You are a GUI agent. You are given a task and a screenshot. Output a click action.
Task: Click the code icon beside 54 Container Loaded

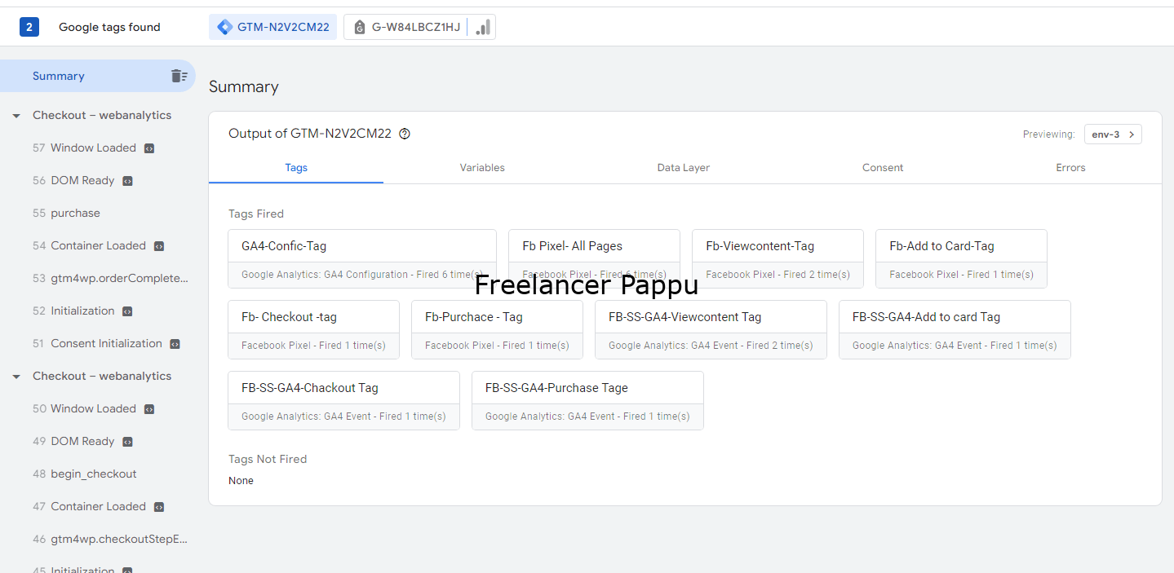click(159, 246)
